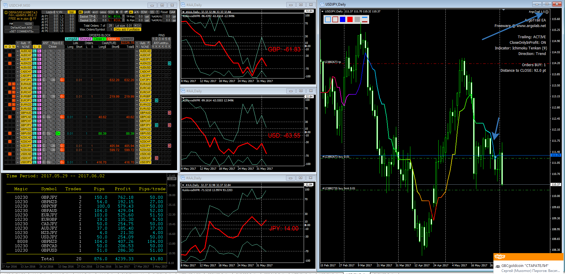565x274 pixels.
Task: Click the Basket TP stepper arrows
Action: tap(123, 16)
